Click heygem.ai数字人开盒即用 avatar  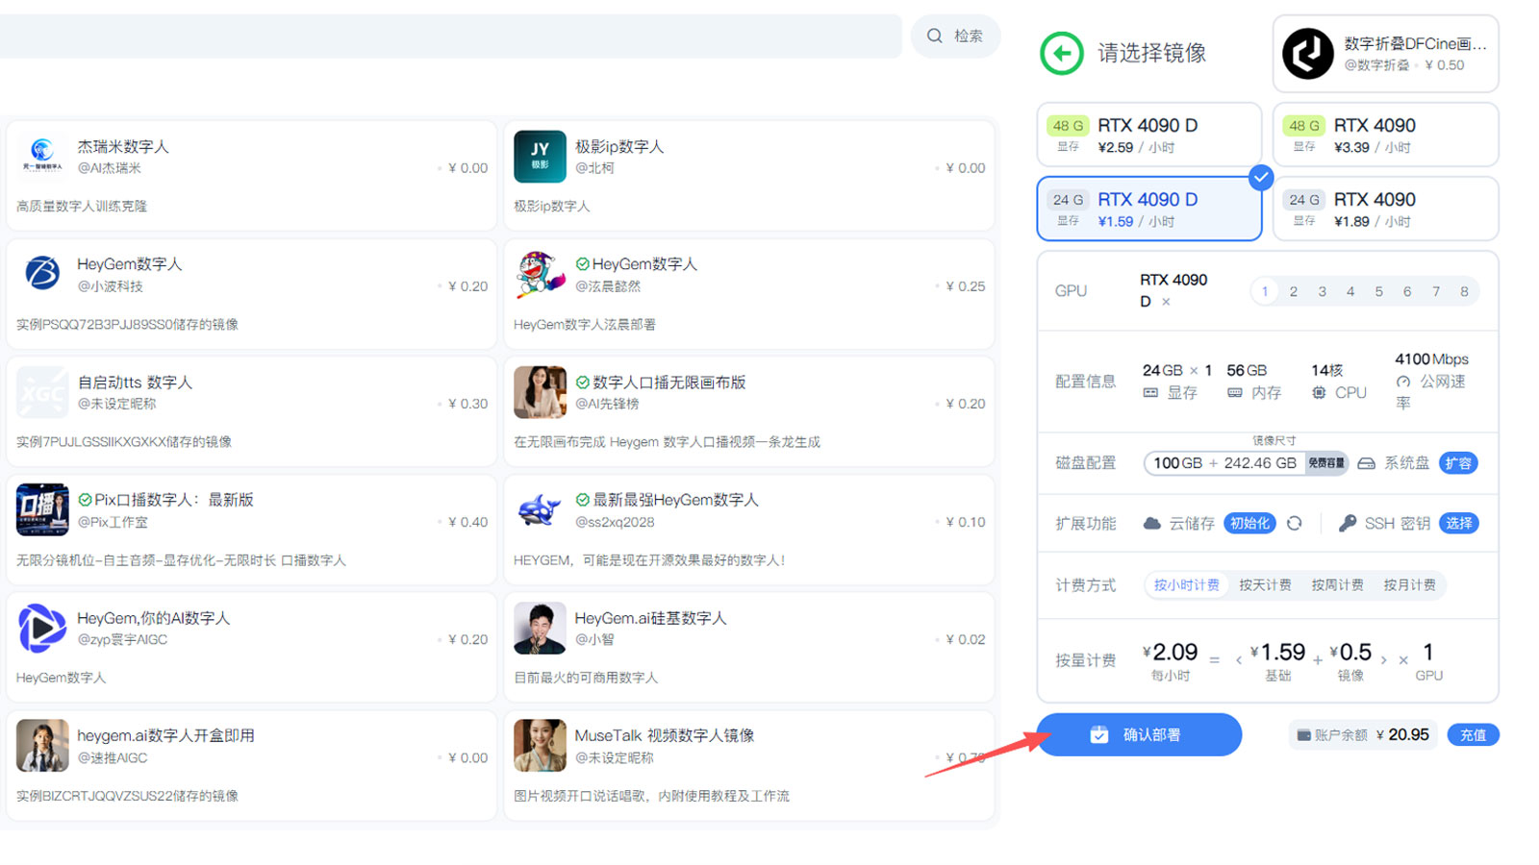point(42,746)
